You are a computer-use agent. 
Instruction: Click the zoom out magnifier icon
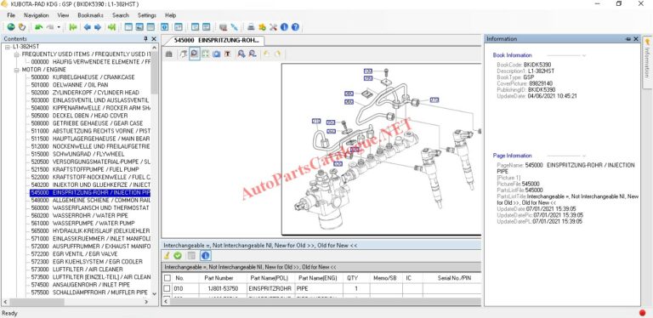tap(253, 54)
